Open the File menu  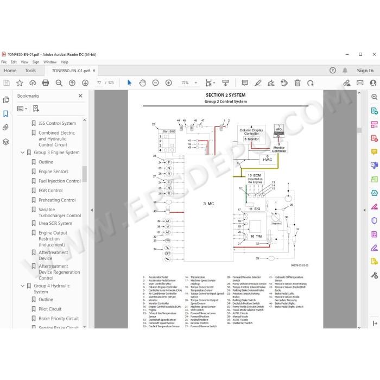4,62
